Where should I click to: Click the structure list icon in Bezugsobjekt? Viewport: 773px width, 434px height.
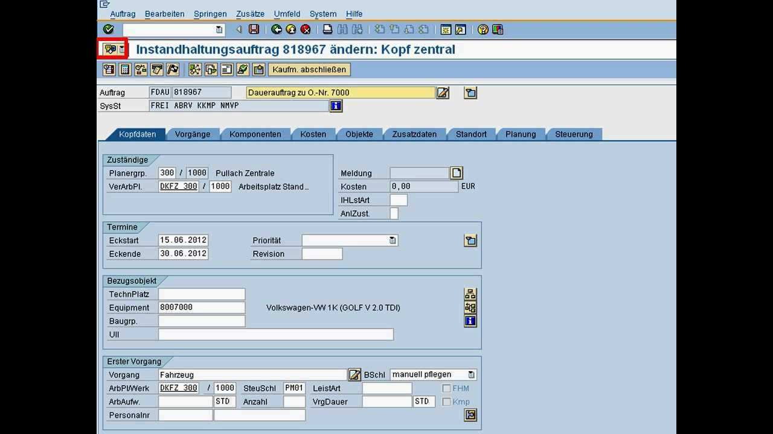[470, 294]
